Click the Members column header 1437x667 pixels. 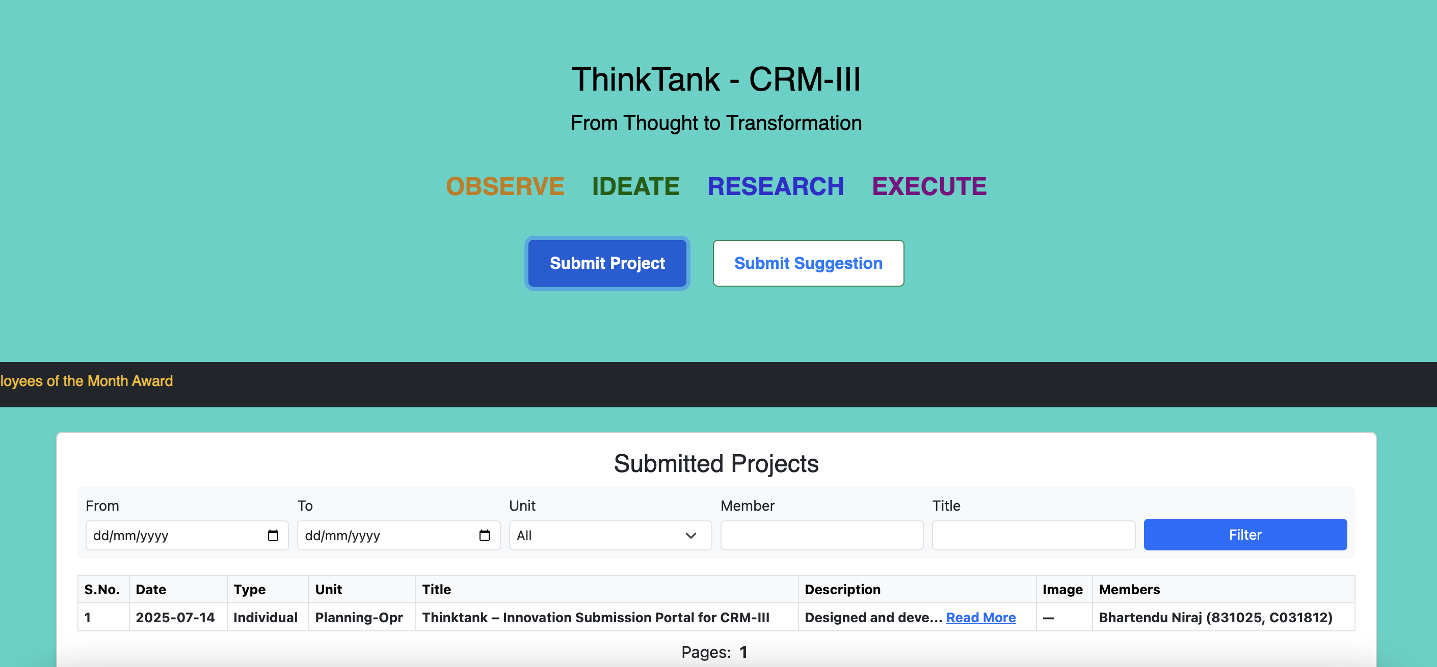pyautogui.click(x=1129, y=590)
